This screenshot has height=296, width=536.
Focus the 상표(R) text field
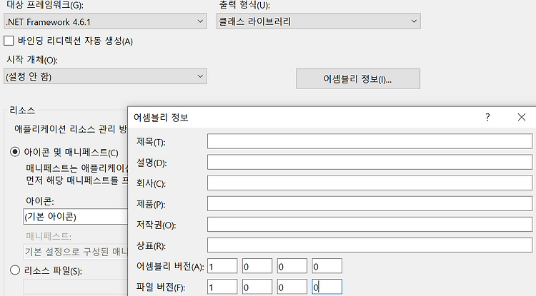click(x=370, y=245)
